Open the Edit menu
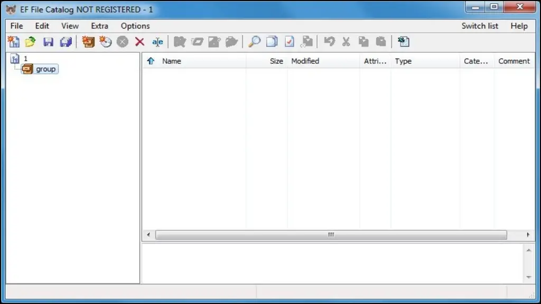541x304 pixels. (x=42, y=26)
